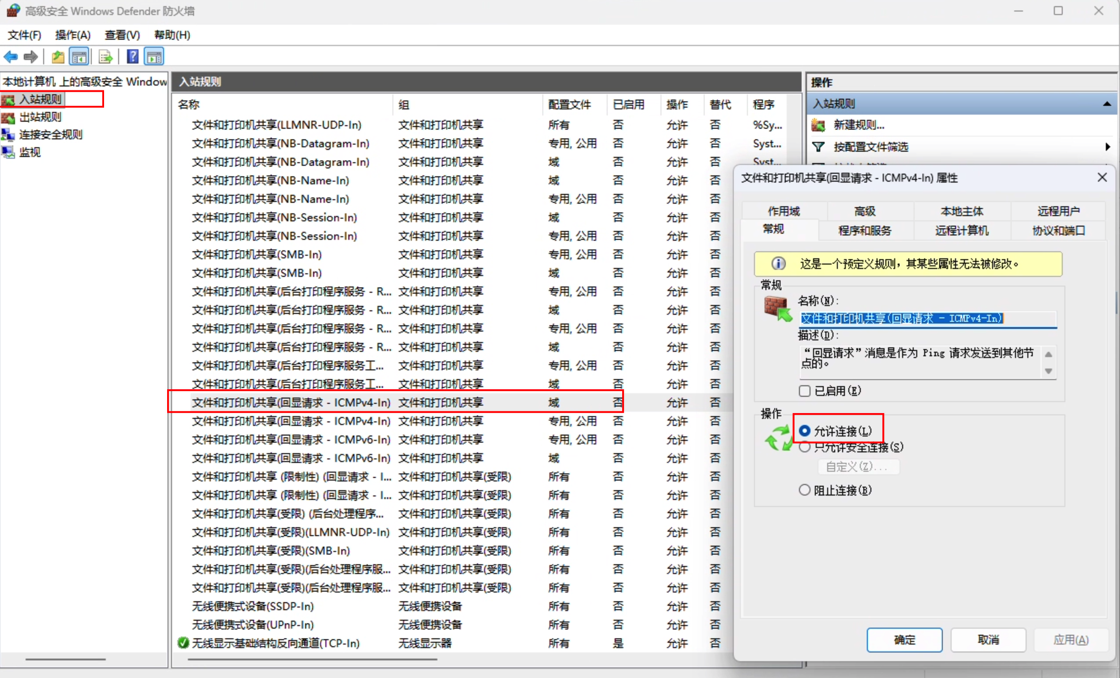Screen dimensions: 1120x678
Task: Choose the 阻止连接 radio button
Action: pos(805,490)
